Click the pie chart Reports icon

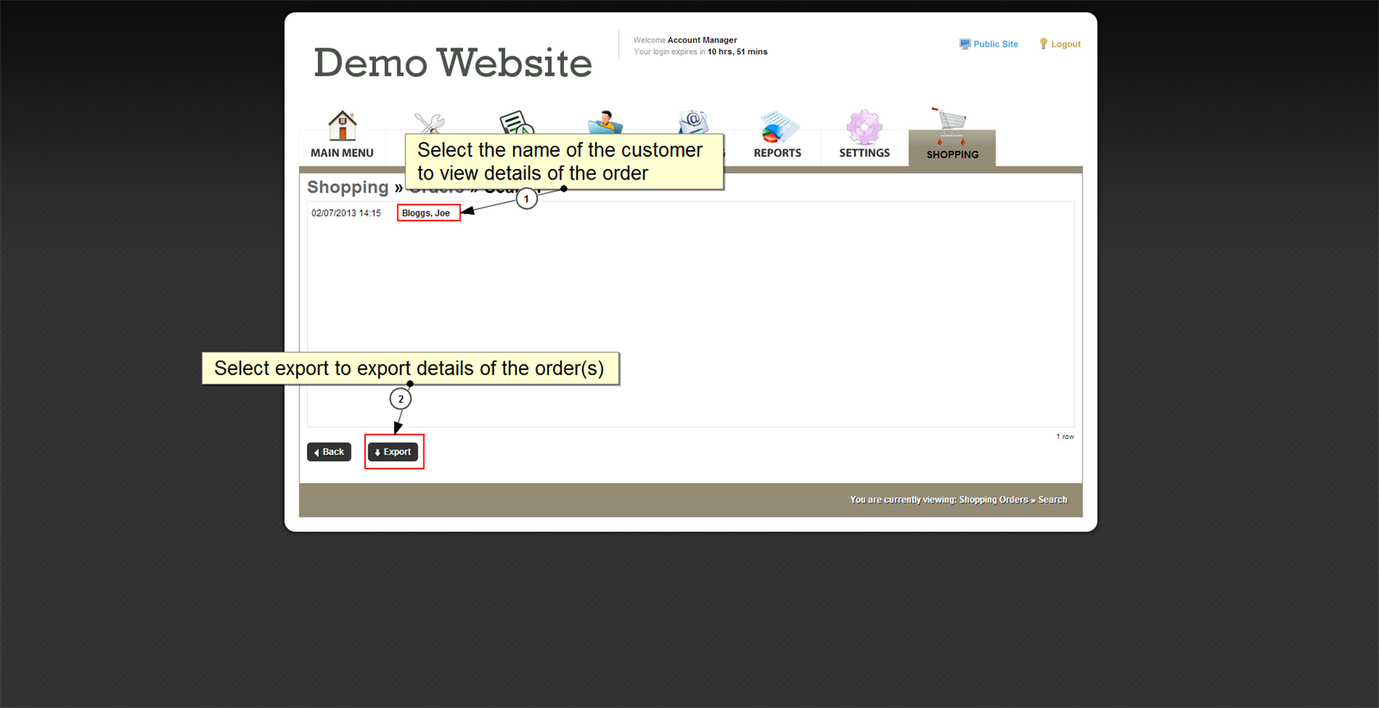(777, 127)
